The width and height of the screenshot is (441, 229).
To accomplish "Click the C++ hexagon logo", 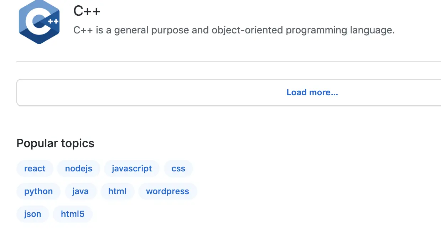I will 39,22.
